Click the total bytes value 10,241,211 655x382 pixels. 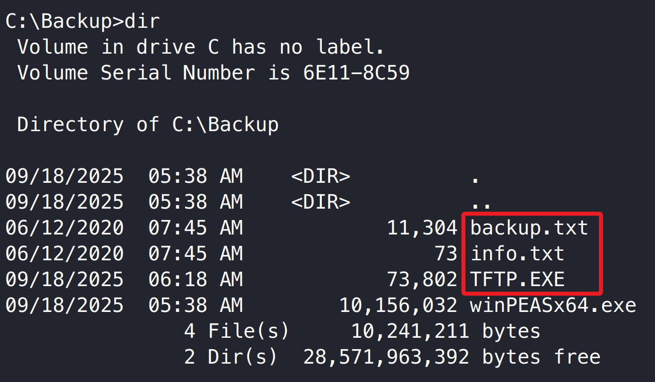[410, 331]
